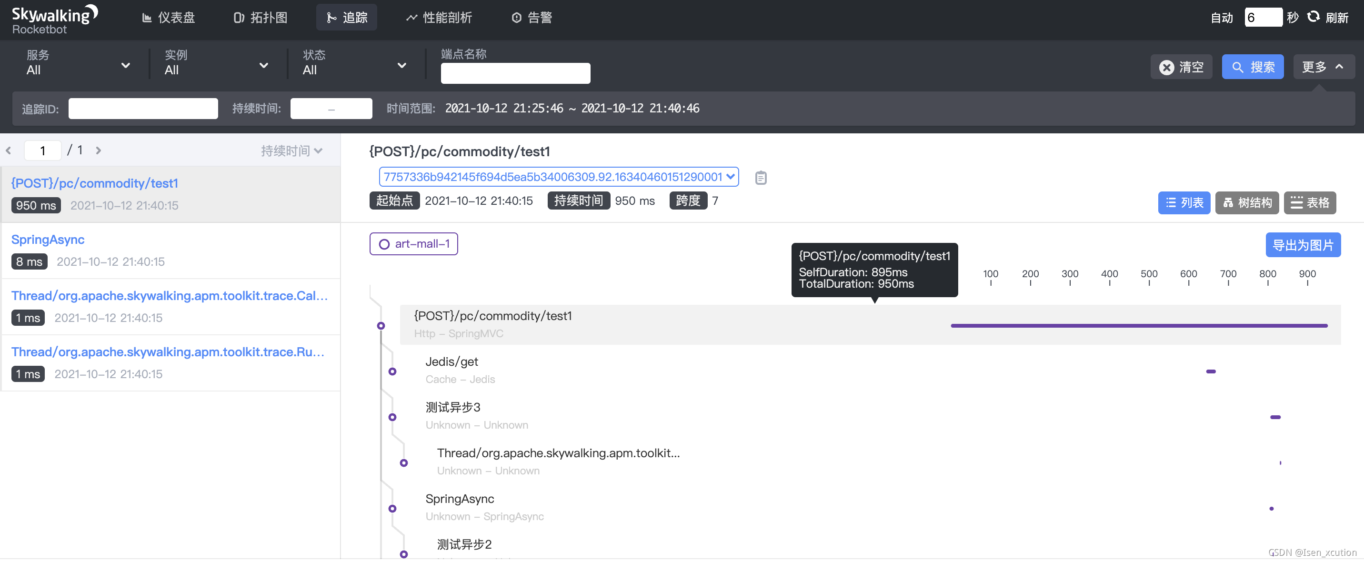Switch trace view to 树结构 mode

[1246, 203]
